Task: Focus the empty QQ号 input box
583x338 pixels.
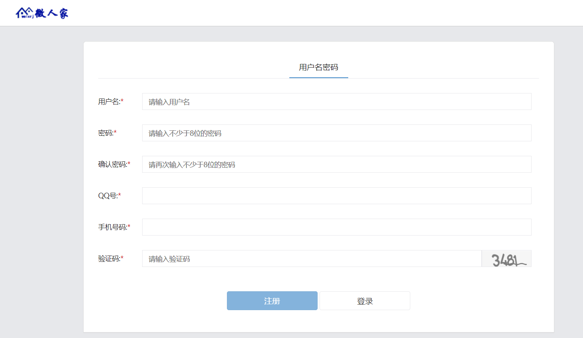Action: pos(336,196)
